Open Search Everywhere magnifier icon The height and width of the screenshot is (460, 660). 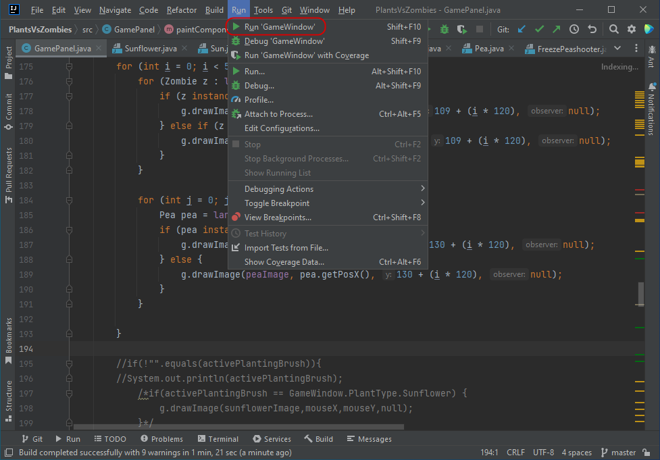[x=613, y=30]
